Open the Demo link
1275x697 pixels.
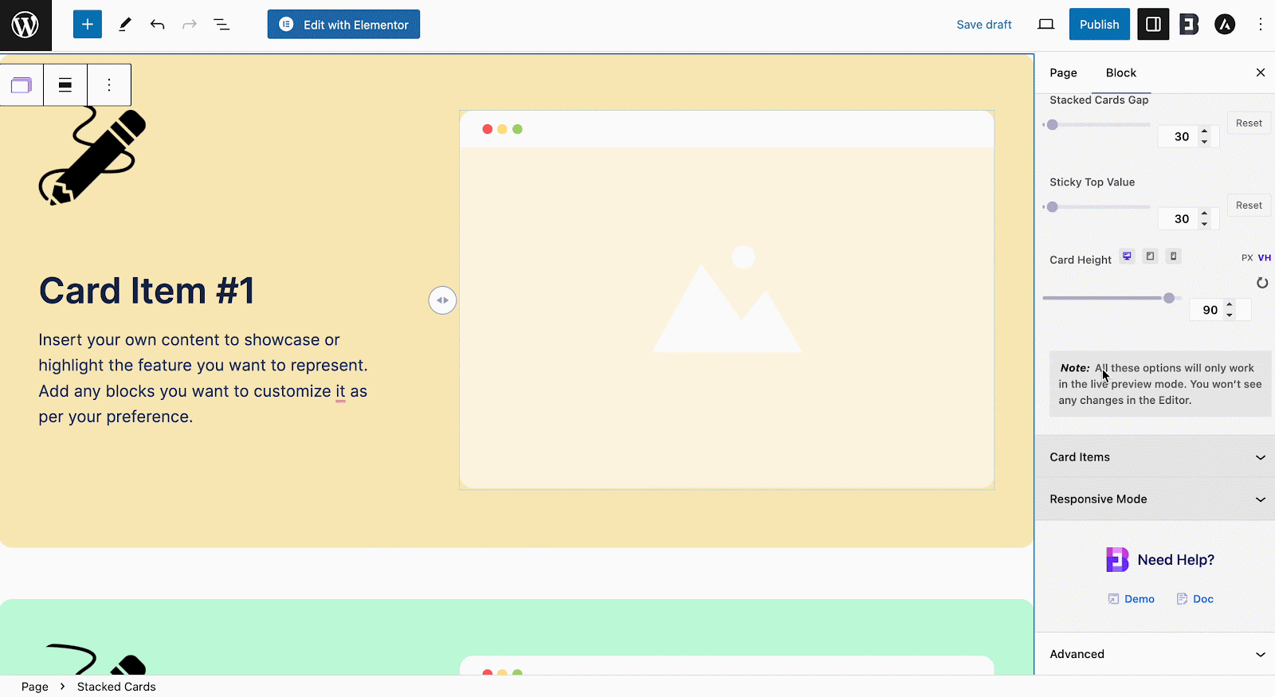tap(1132, 599)
